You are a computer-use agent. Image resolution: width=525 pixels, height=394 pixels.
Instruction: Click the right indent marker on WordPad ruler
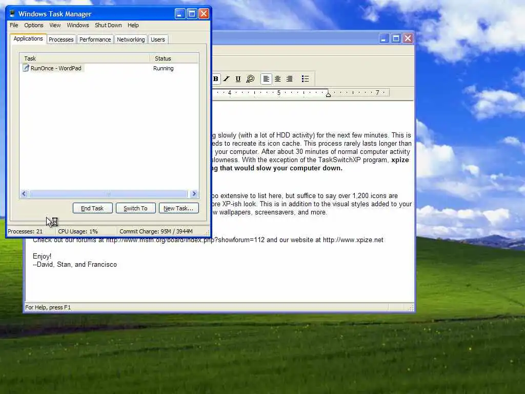coord(329,94)
